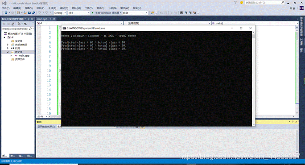Focus the 搜索解决方案资源管理器 search field

(15, 29)
